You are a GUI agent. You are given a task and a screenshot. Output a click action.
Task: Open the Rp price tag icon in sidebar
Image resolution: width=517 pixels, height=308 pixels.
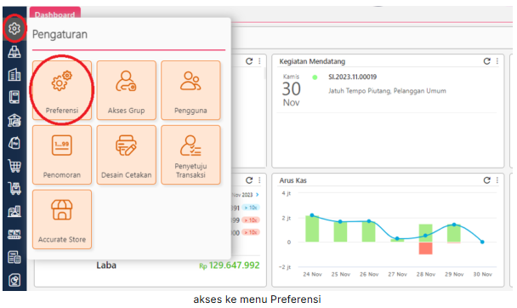pyautogui.click(x=14, y=143)
